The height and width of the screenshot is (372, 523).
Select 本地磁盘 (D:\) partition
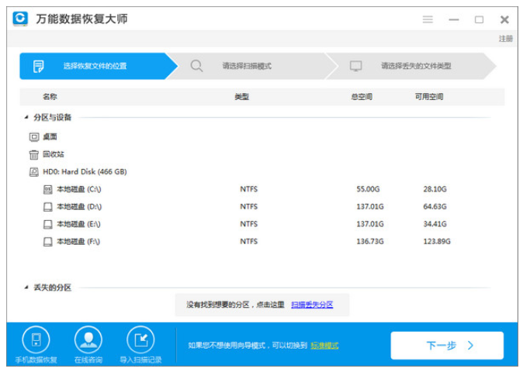(78, 207)
